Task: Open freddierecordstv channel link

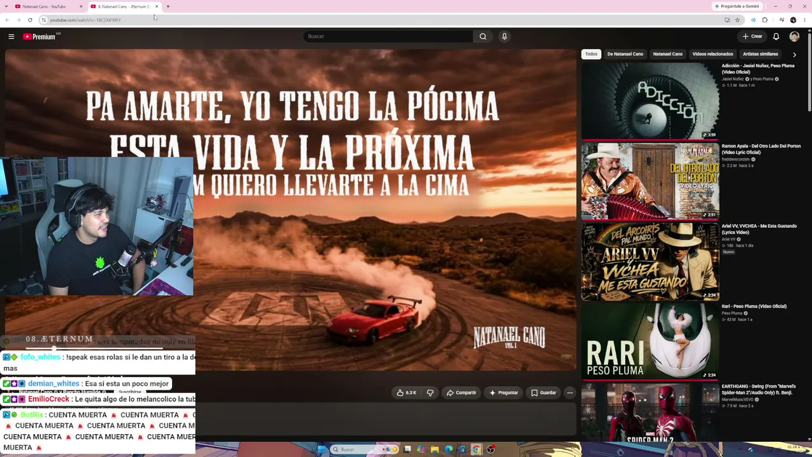Action: coord(736,159)
